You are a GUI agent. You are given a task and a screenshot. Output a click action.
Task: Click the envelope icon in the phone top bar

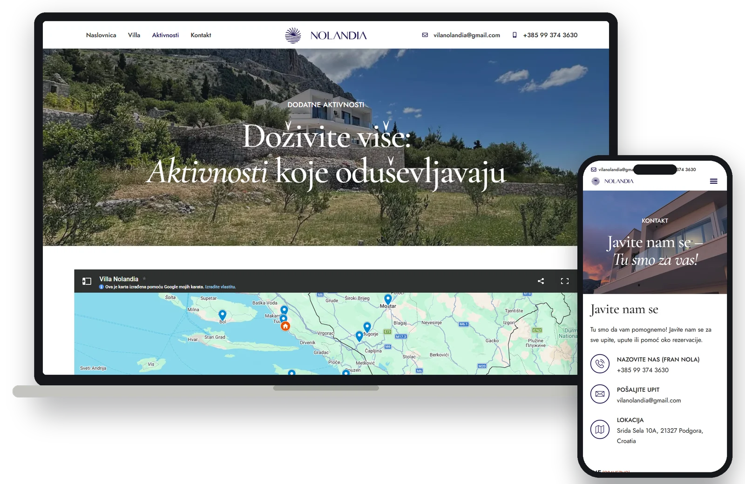coord(594,169)
